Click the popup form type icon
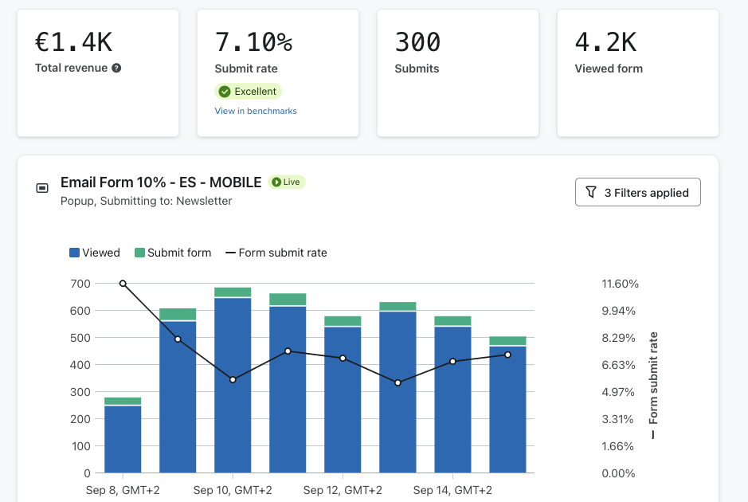 pos(42,189)
